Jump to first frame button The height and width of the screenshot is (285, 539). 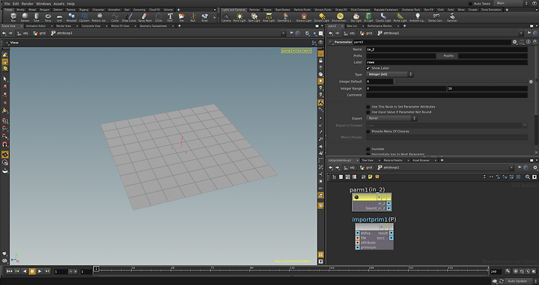(x=9, y=272)
